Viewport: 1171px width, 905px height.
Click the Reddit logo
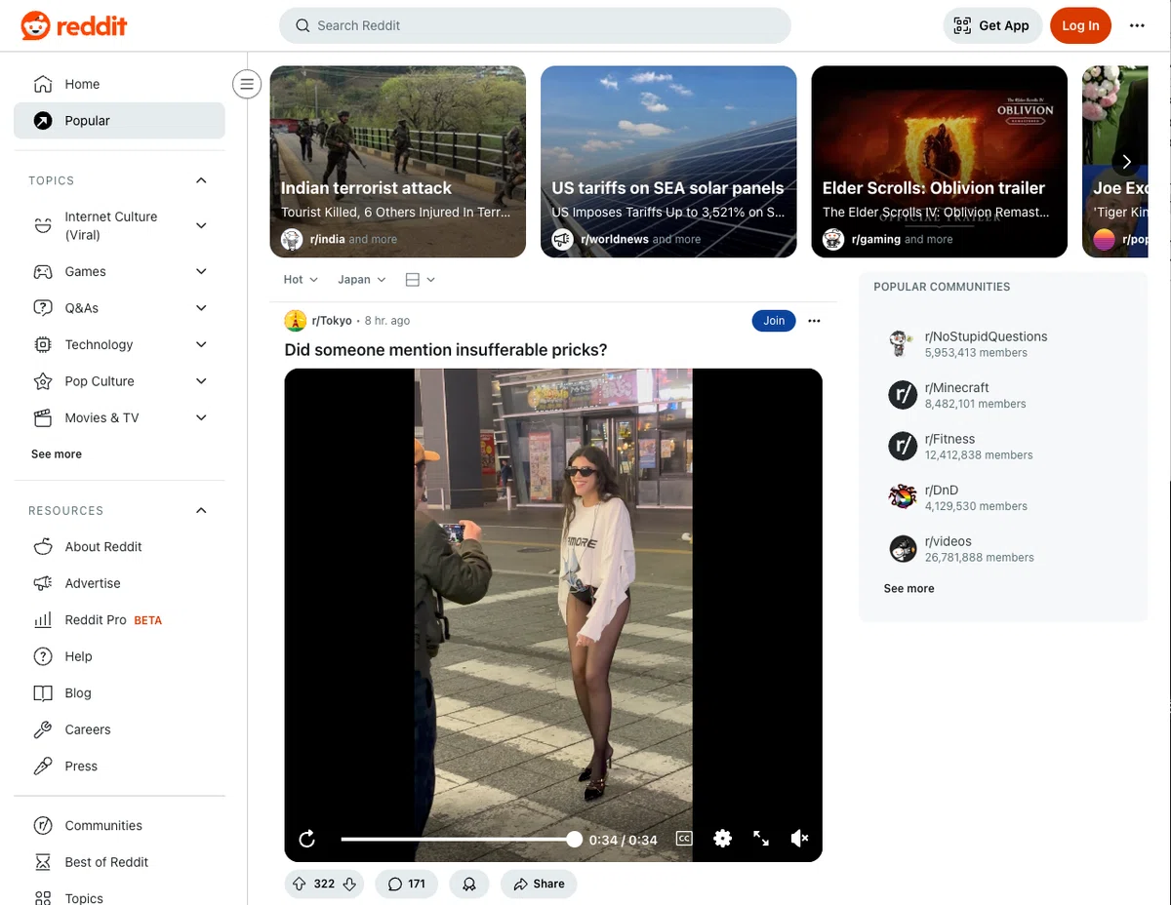[x=74, y=25]
